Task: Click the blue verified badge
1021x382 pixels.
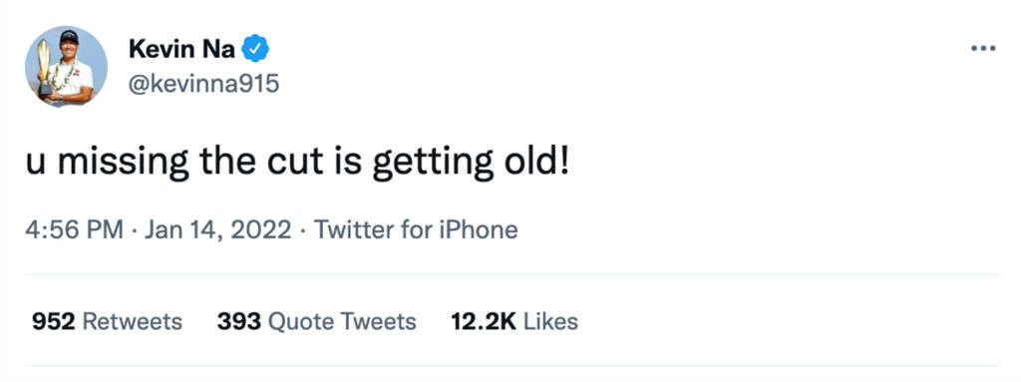Action: 256,48
